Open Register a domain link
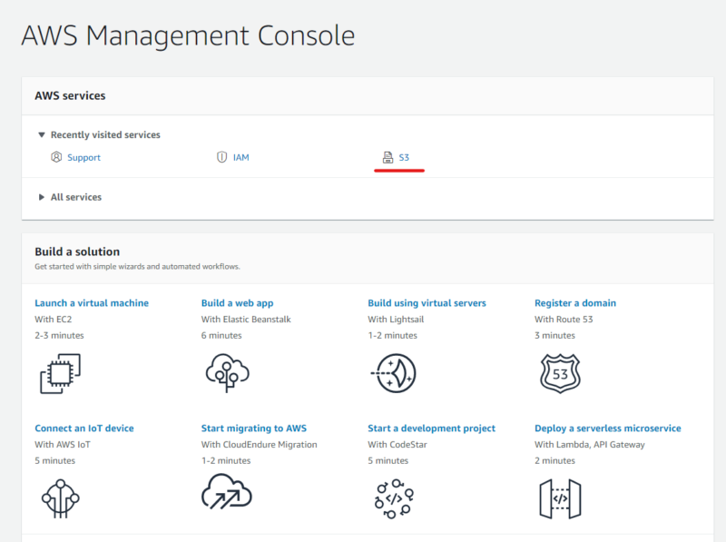 (575, 303)
